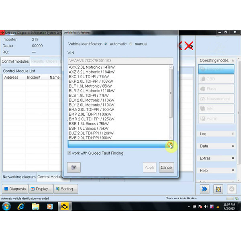Open Internet Explorer from the taskbar

21,206
